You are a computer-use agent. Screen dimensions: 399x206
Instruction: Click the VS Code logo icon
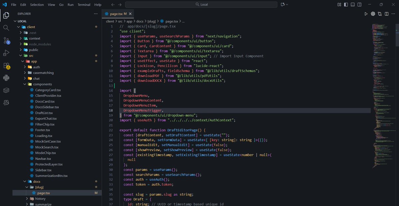pyautogui.click(x=4, y=5)
